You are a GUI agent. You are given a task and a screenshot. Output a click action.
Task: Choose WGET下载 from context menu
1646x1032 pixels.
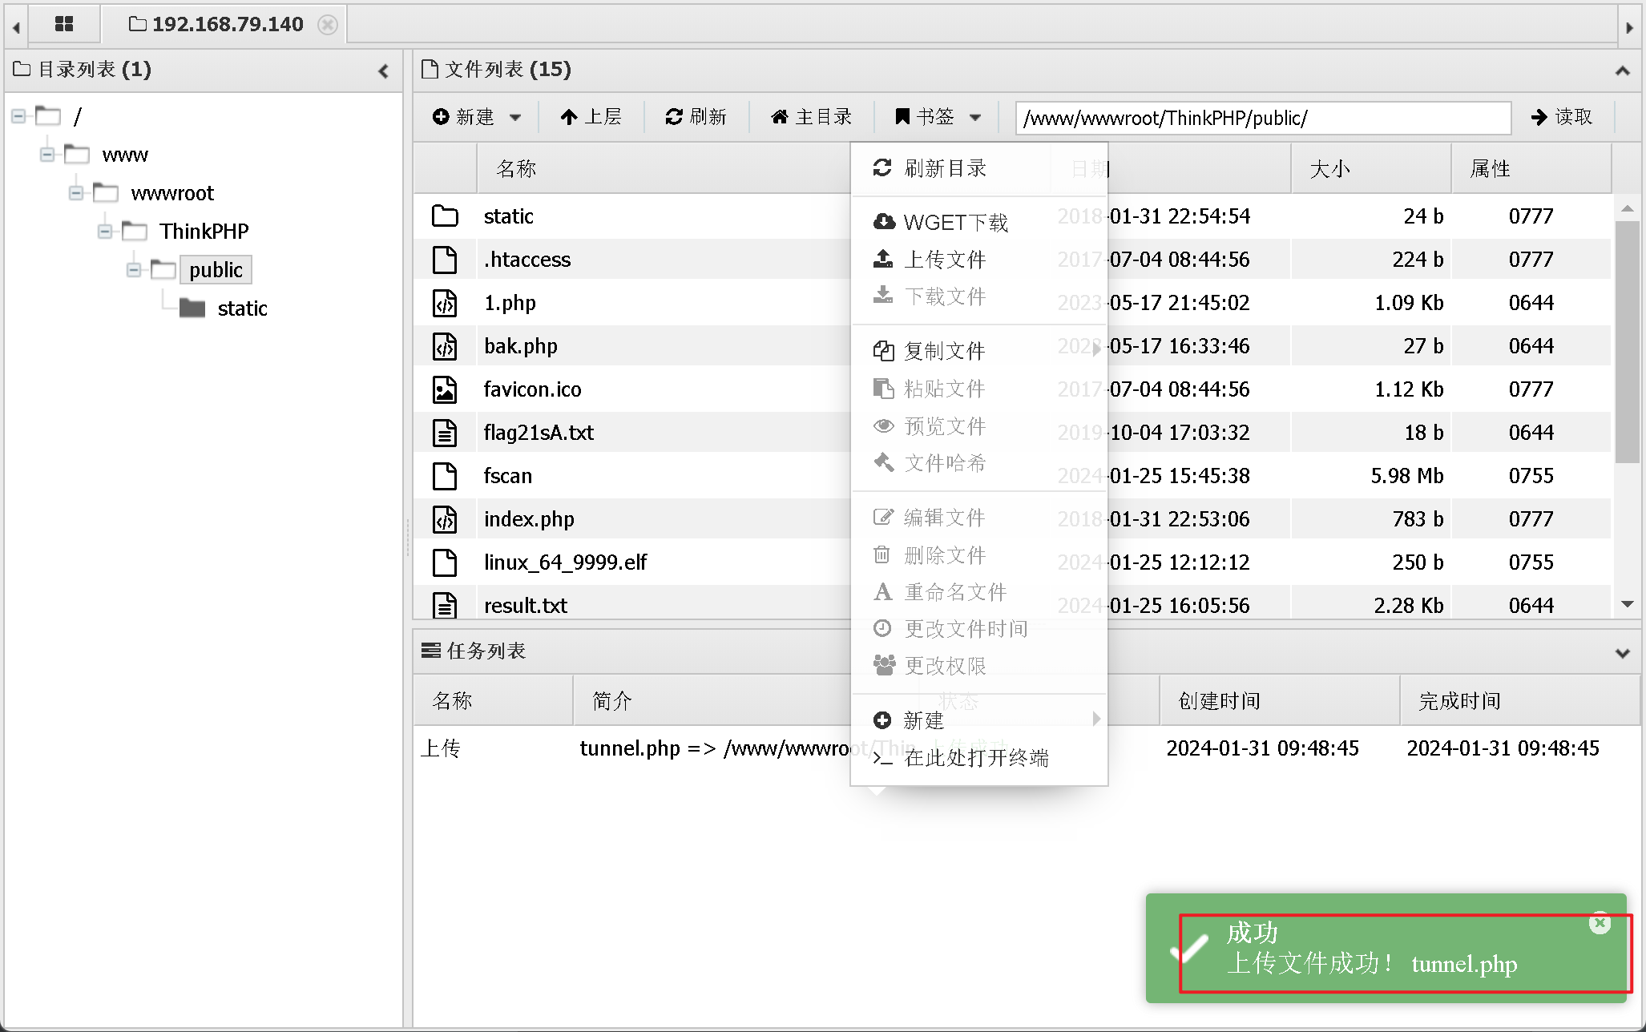954,223
